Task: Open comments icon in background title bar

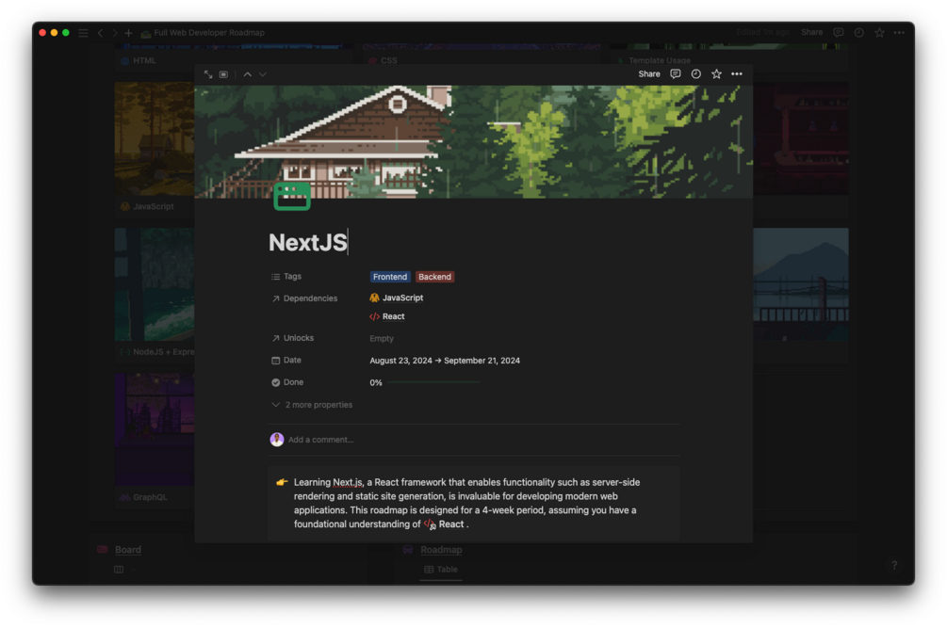Action: coord(839,33)
